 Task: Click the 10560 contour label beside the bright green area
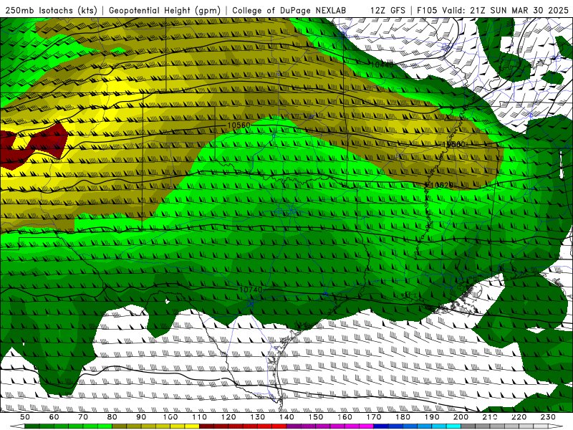point(239,125)
